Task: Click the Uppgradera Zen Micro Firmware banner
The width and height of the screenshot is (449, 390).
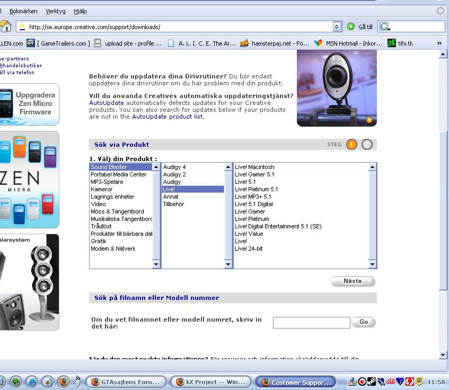Action: 30,104
